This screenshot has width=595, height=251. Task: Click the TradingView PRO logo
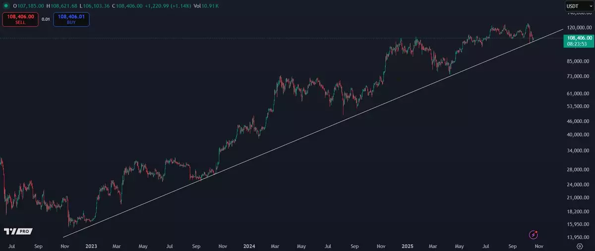coord(18,232)
